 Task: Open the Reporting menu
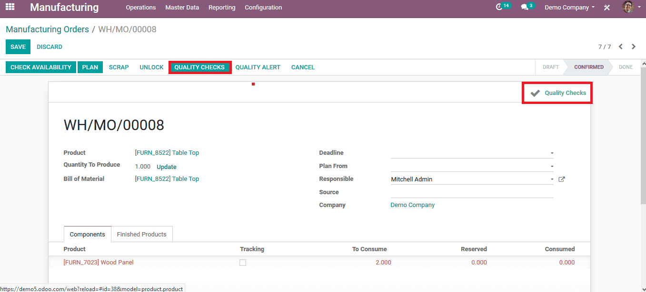point(222,8)
